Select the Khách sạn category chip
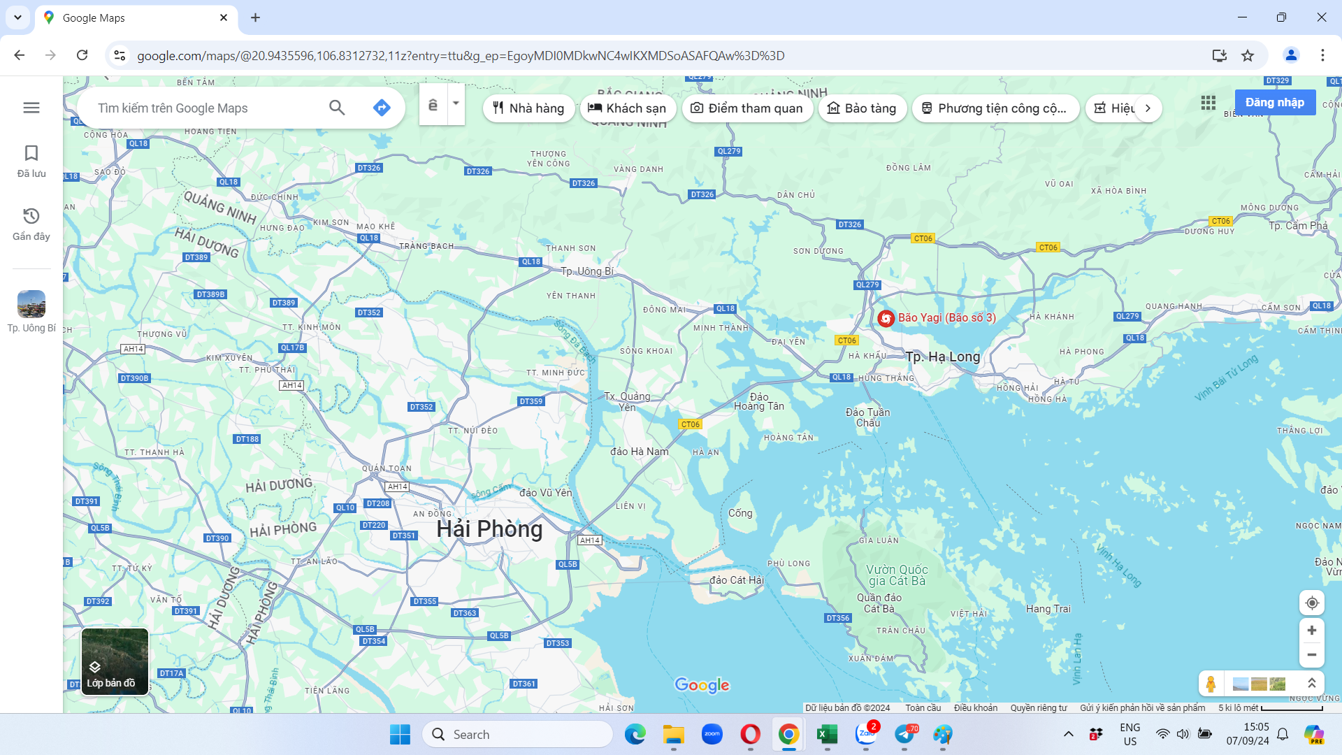Screen dimensions: 1342x755 pyautogui.click(x=628, y=108)
